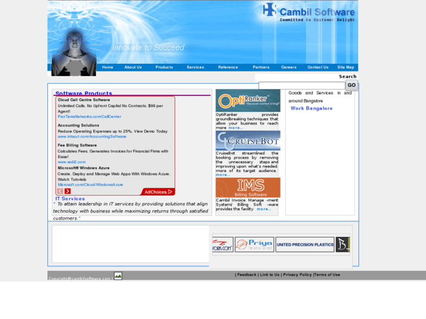Click the black B client logo
Image resolution: width=426 pixels, height=319 pixels.
343,245
